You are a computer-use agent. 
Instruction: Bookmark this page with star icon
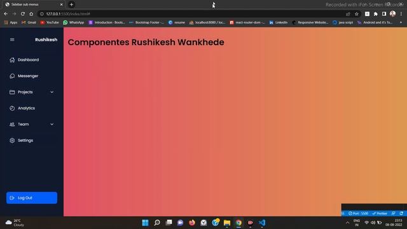click(x=357, y=14)
